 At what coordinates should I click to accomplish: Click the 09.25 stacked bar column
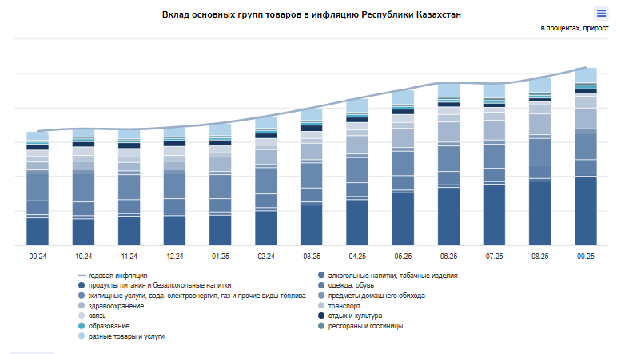[x=586, y=160]
